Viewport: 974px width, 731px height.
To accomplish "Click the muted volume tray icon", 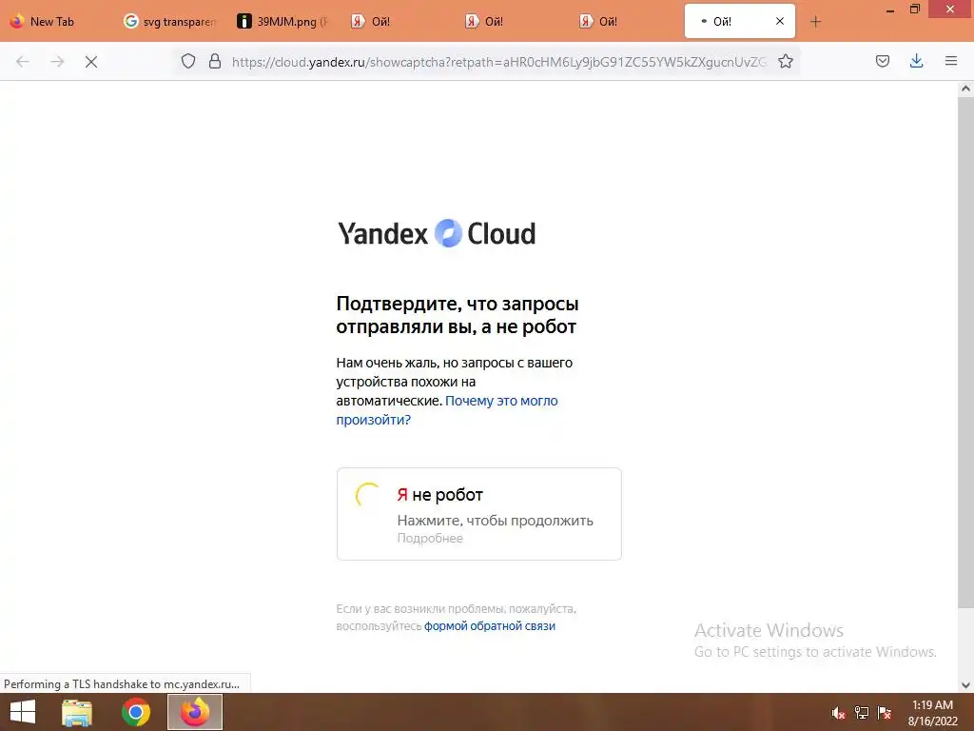I will (838, 713).
